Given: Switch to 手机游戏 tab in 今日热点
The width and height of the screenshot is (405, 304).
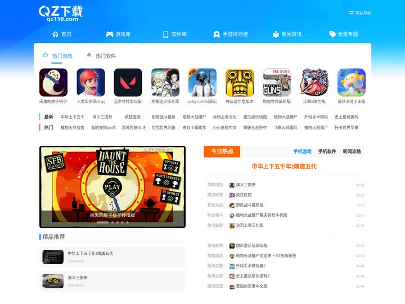Looking at the screenshot, I should pos(302,151).
